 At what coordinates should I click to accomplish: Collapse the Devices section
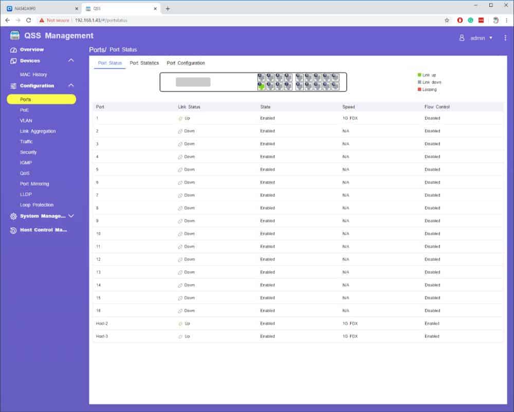point(71,61)
